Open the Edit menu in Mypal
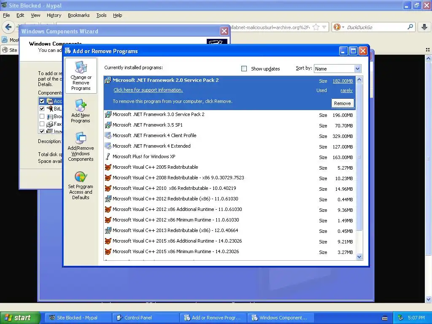Image resolution: width=432 pixels, height=324 pixels. coord(20,15)
